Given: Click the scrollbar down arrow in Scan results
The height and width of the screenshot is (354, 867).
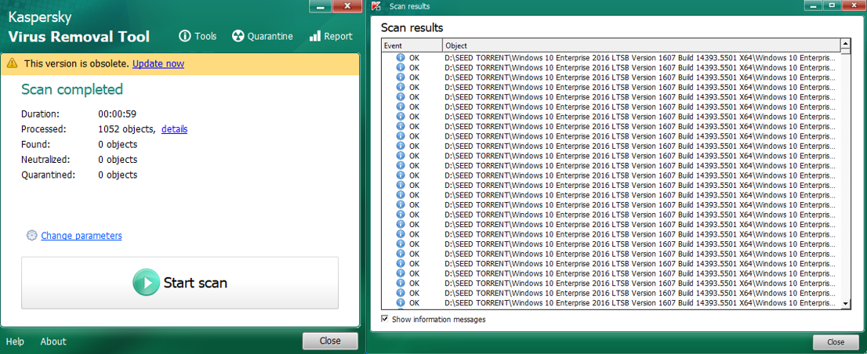Looking at the screenshot, I should click(x=845, y=304).
